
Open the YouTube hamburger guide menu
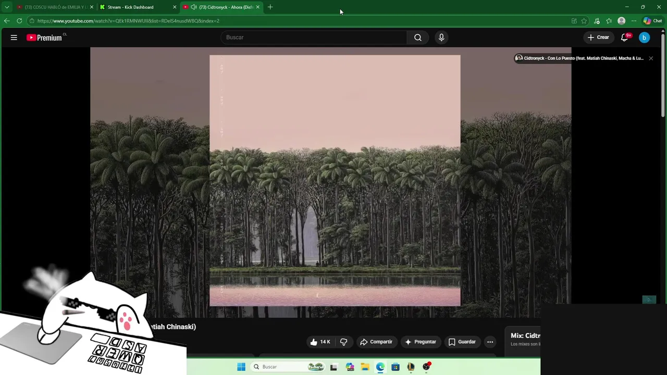(x=14, y=37)
